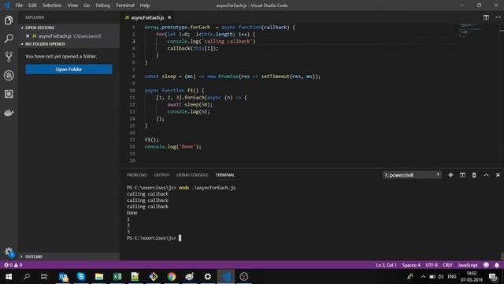Show hidden system tray icons
Screen dimensions: 504x284
423,277
